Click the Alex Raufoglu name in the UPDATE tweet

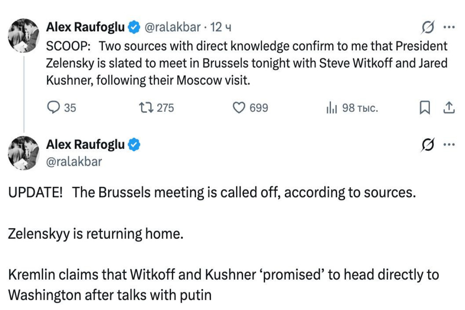pyautogui.click(x=86, y=145)
